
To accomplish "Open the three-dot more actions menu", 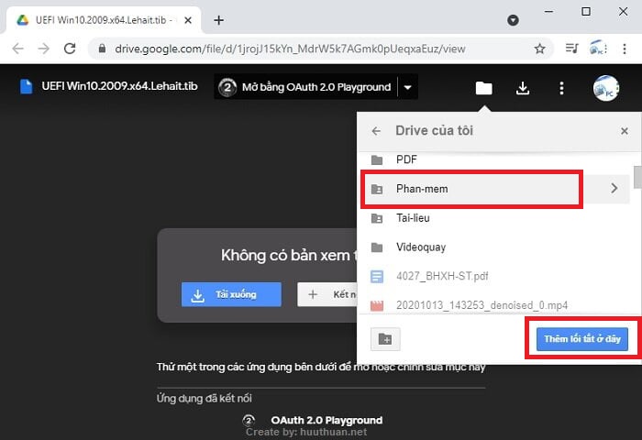I will click(562, 88).
